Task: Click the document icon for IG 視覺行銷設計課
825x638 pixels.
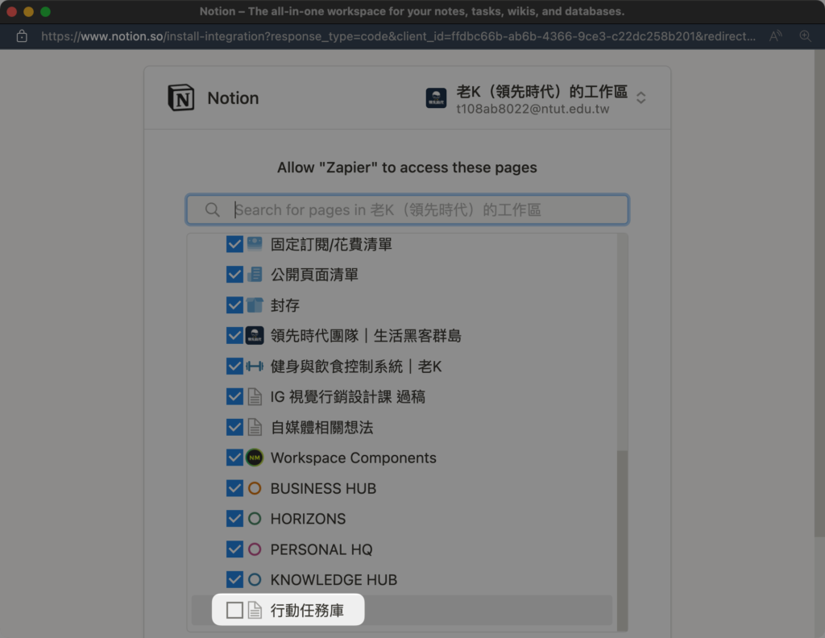Action: click(255, 396)
